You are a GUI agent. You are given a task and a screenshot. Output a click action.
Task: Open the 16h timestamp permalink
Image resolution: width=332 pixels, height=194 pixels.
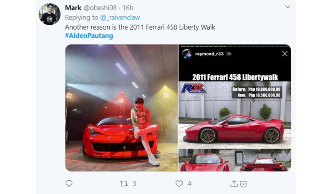(x=128, y=8)
